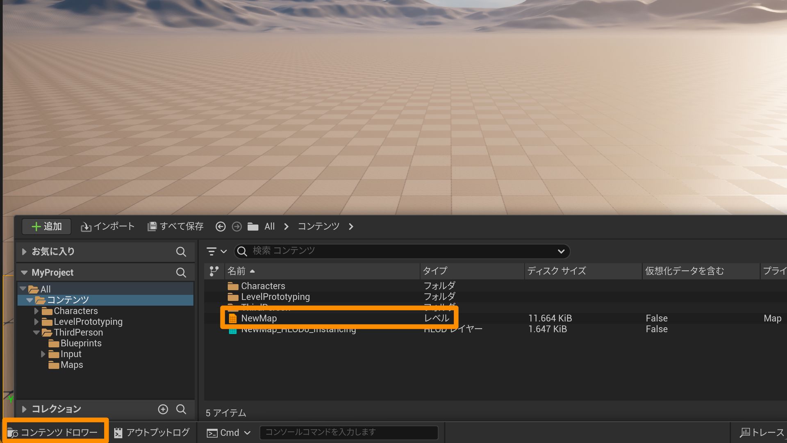Click the search icon in the お気に入り panel

pos(181,251)
